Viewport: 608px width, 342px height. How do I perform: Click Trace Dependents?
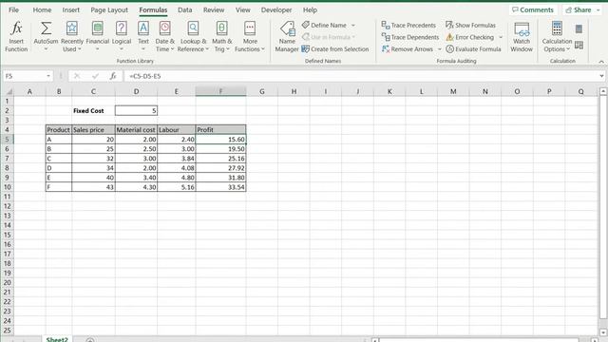(410, 37)
